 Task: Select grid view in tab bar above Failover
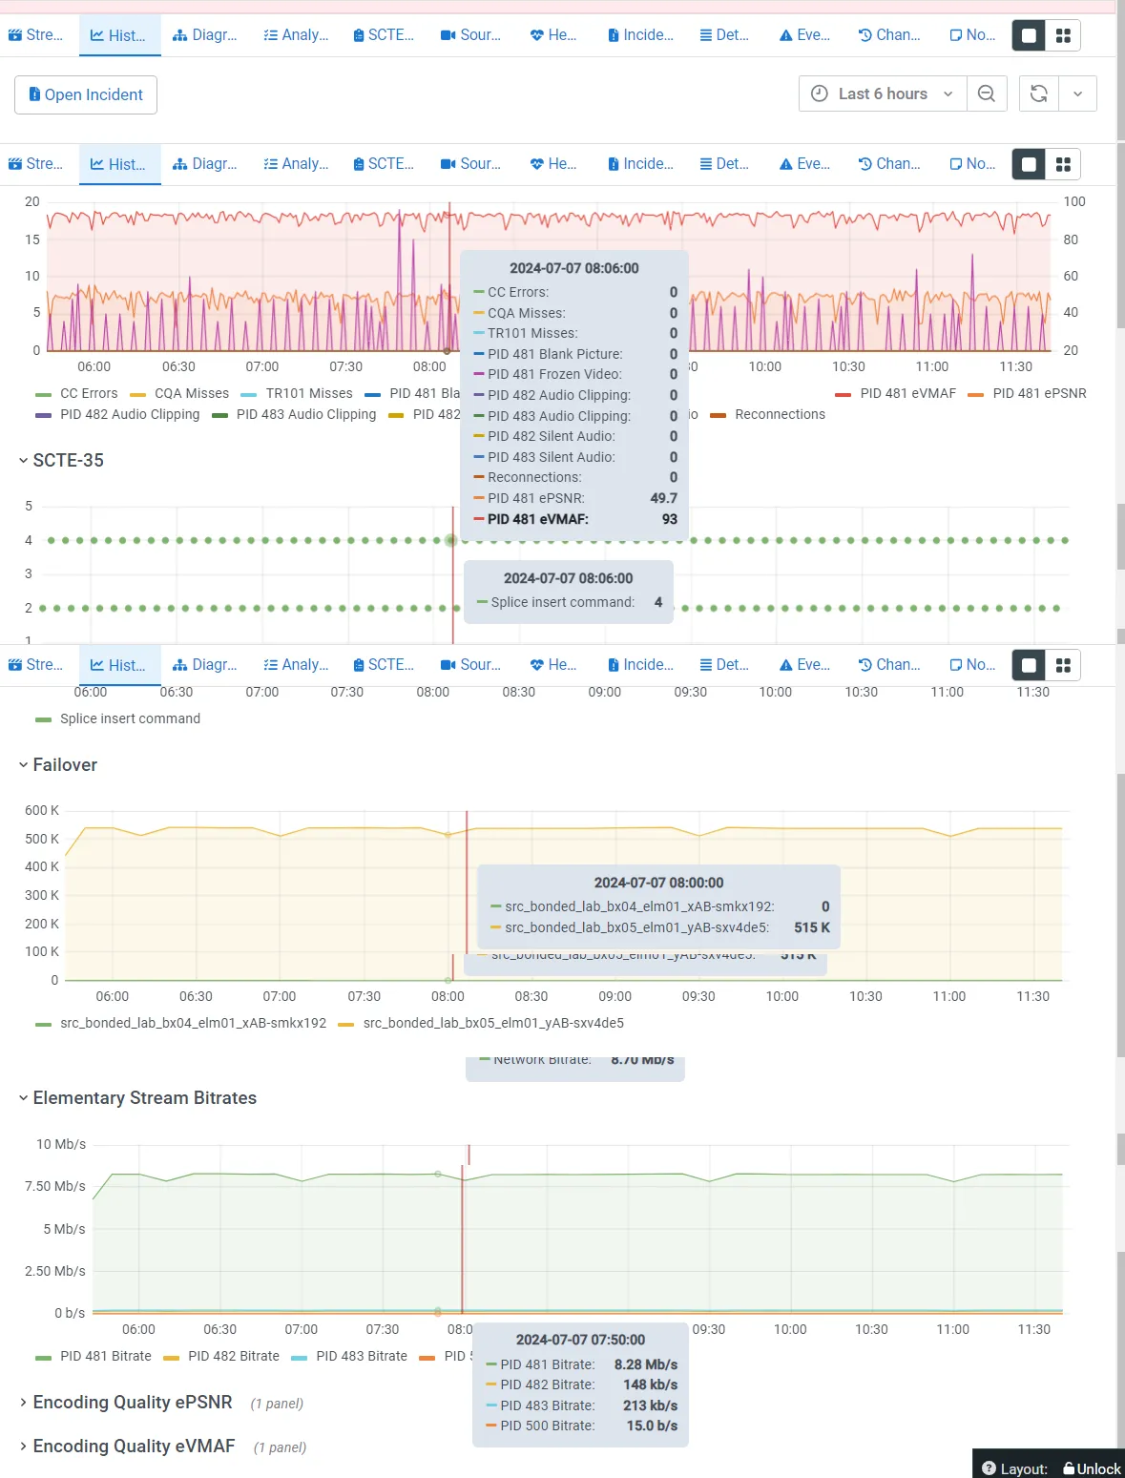pos(1063,665)
